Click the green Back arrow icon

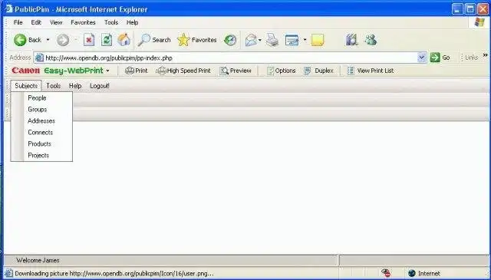point(20,40)
